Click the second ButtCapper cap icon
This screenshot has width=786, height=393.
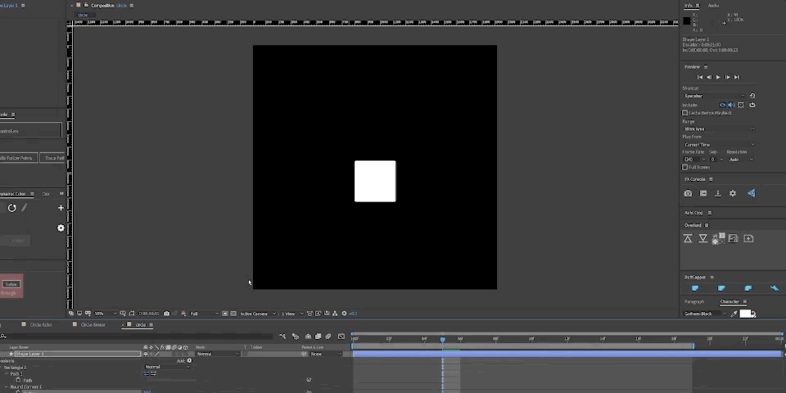[x=721, y=288]
